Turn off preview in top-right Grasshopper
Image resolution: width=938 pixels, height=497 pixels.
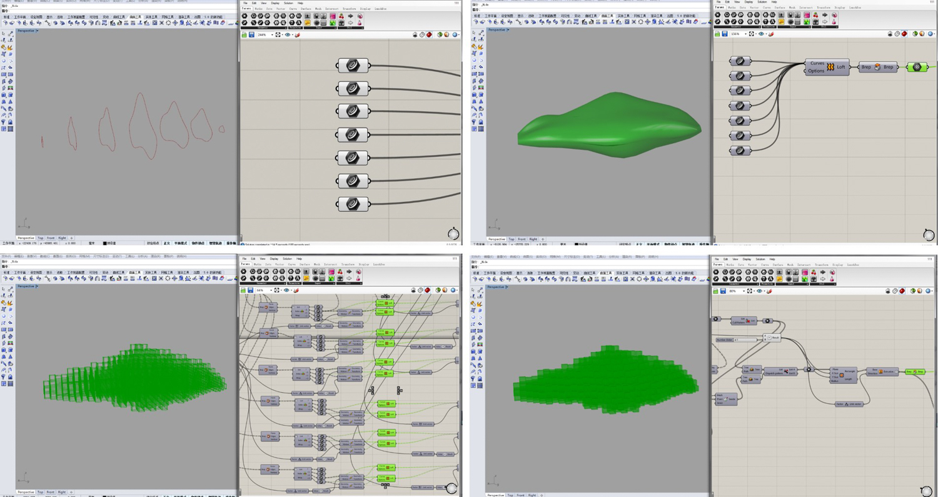click(x=890, y=34)
